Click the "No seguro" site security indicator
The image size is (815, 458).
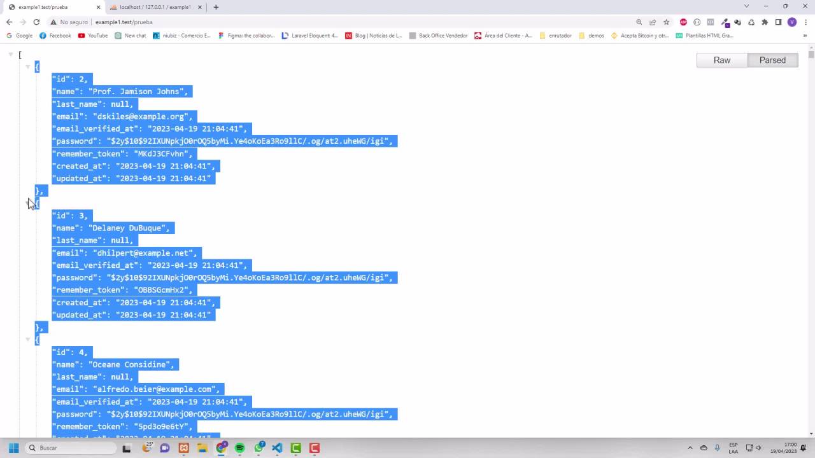(69, 22)
